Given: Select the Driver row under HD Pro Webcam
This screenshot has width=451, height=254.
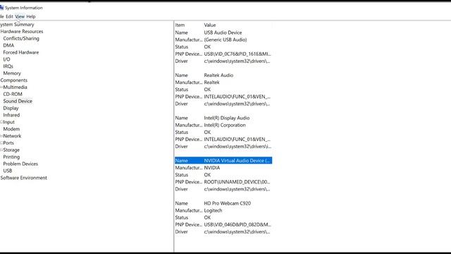Looking at the screenshot, I should point(223,232).
